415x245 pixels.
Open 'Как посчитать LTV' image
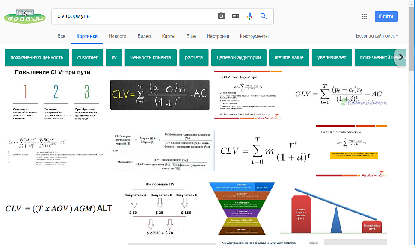(160, 209)
